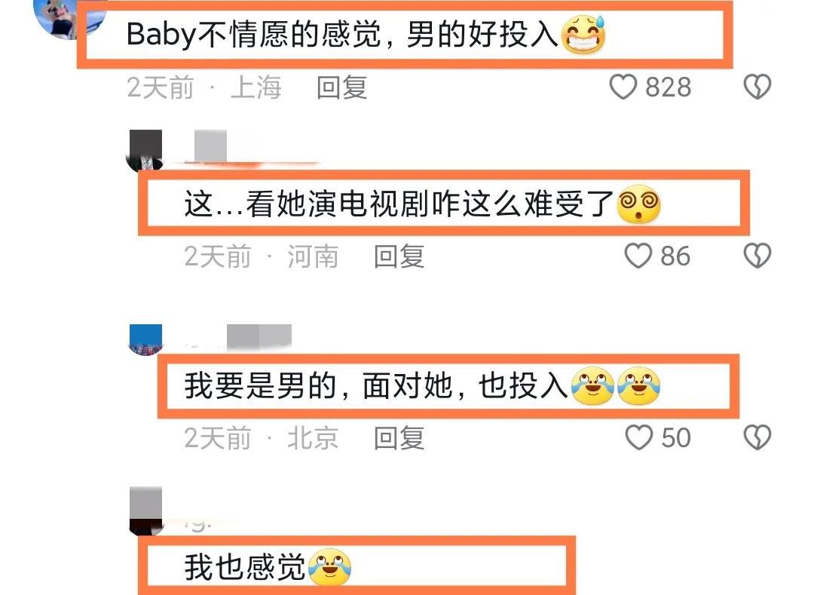This screenshot has width=814, height=595.
Task: Dislike the Shanghai comment via broken heart
Action: pyautogui.click(x=757, y=87)
